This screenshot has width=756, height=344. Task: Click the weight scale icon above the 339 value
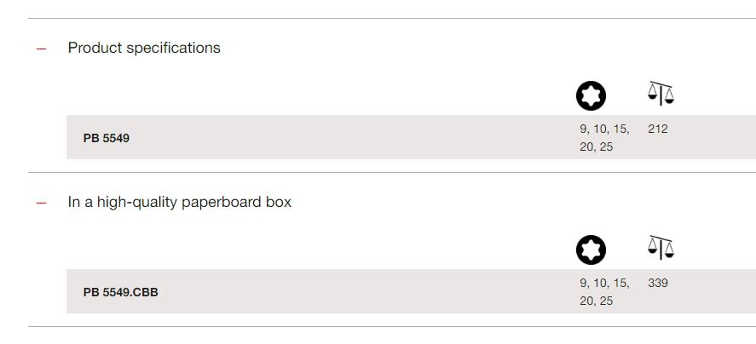(x=661, y=247)
